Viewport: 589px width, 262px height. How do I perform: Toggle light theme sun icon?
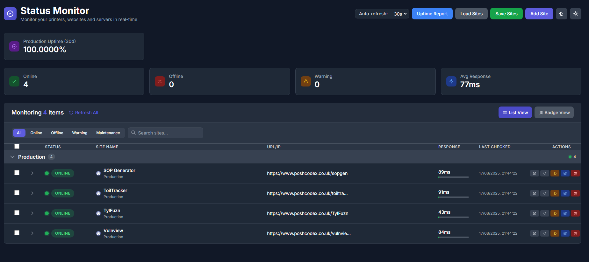click(x=576, y=14)
